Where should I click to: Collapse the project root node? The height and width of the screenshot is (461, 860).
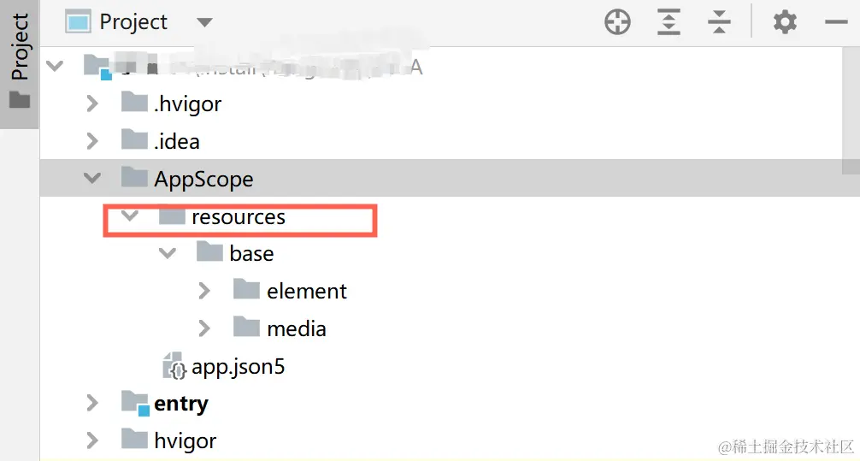click(56, 66)
